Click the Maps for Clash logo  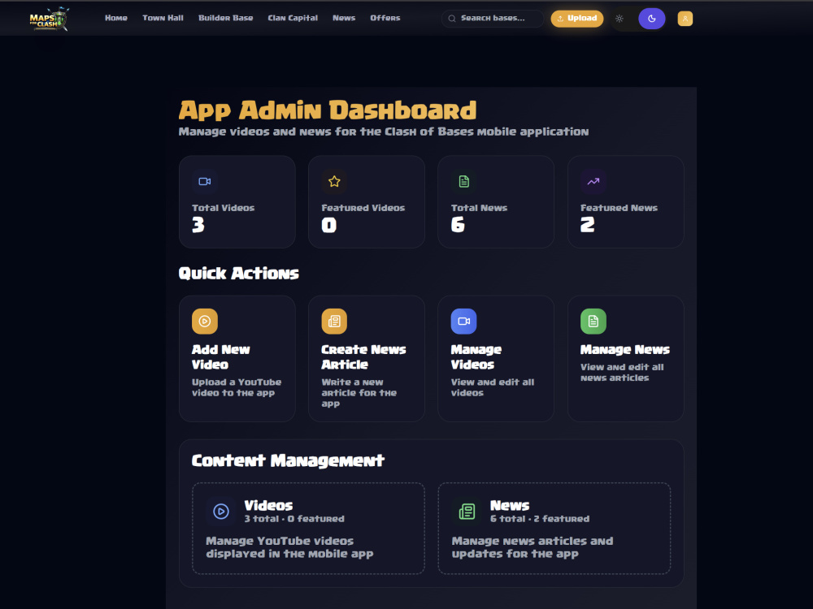(49, 19)
